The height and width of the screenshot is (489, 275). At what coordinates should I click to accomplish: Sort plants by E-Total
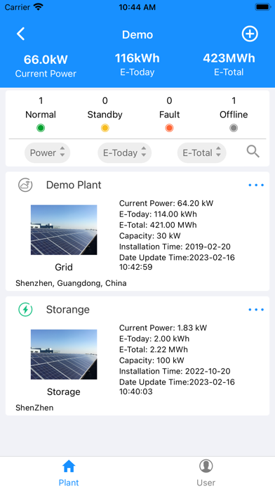tap(202, 153)
